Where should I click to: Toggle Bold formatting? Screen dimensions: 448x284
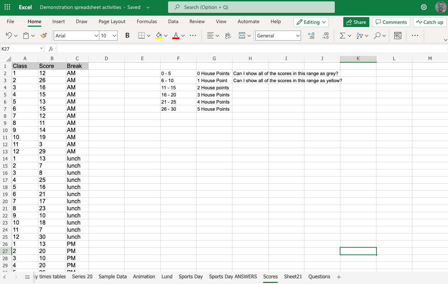127,36
